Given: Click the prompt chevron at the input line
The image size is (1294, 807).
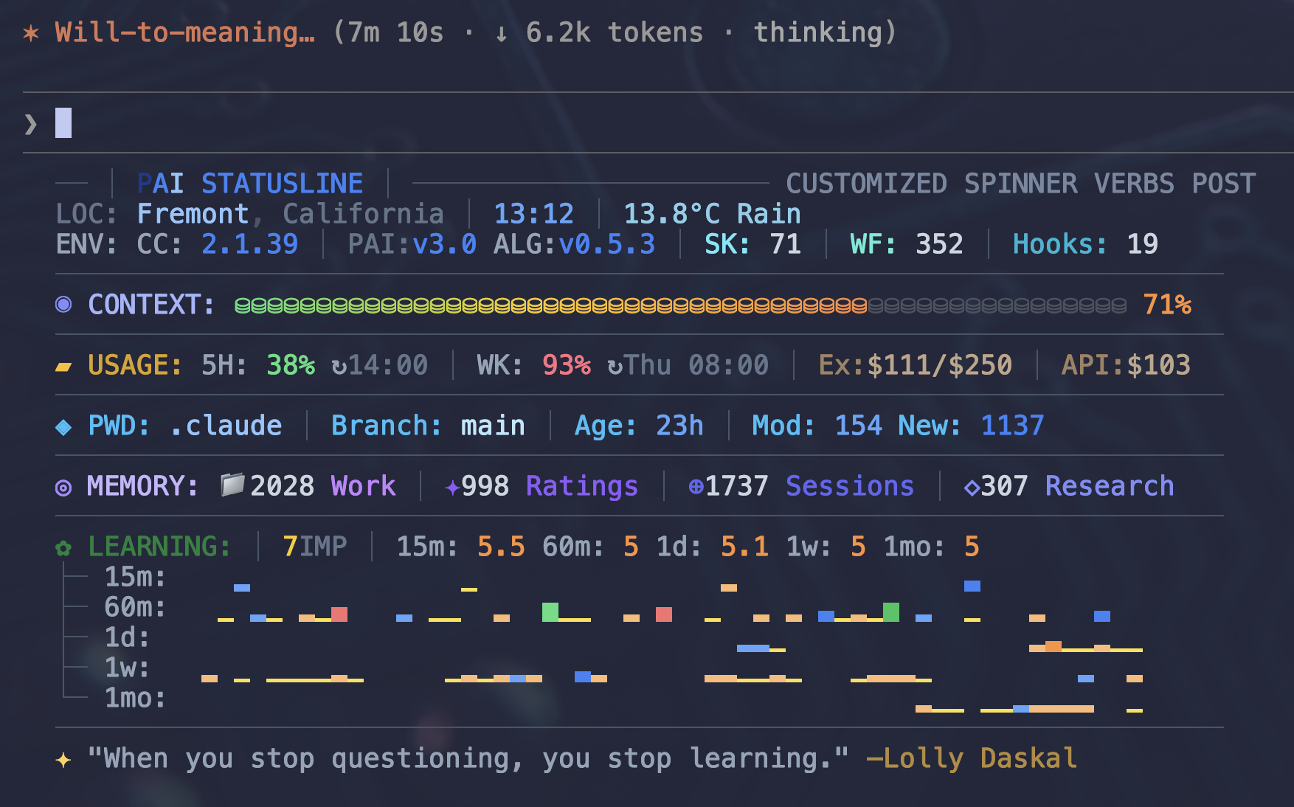Looking at the screenshot, I should [31, 124].
